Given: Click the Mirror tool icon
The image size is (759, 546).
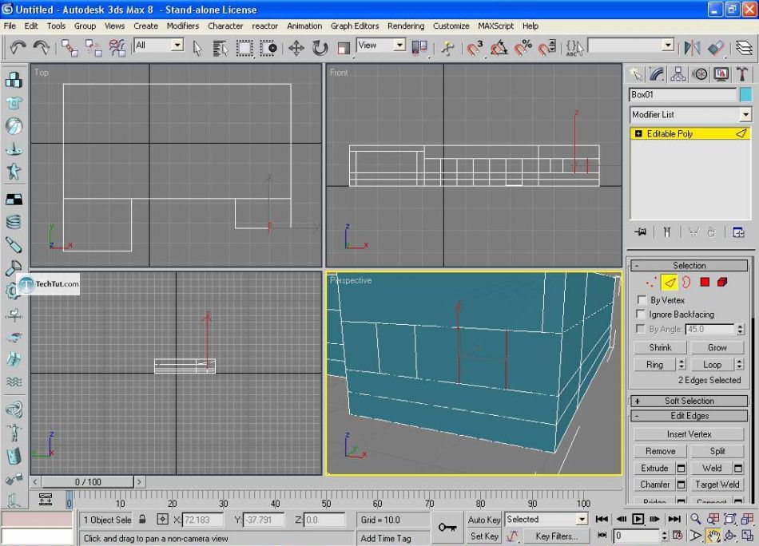Looking at the screenshot, I should click(x=692, y=48).
